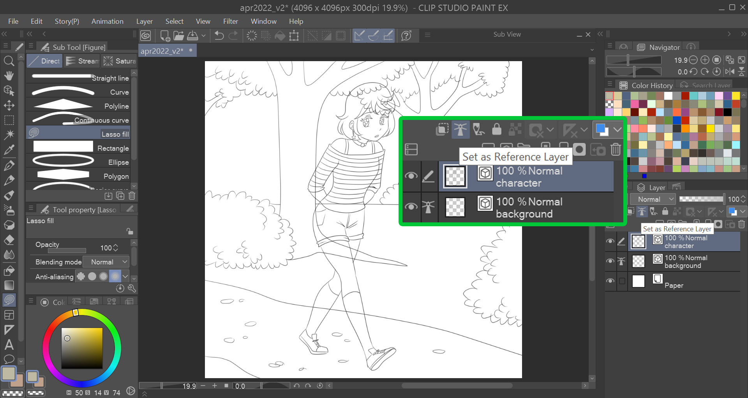748x398 pixels.
Task: Switch to the Stream sub tool tab
Action: 83,61
